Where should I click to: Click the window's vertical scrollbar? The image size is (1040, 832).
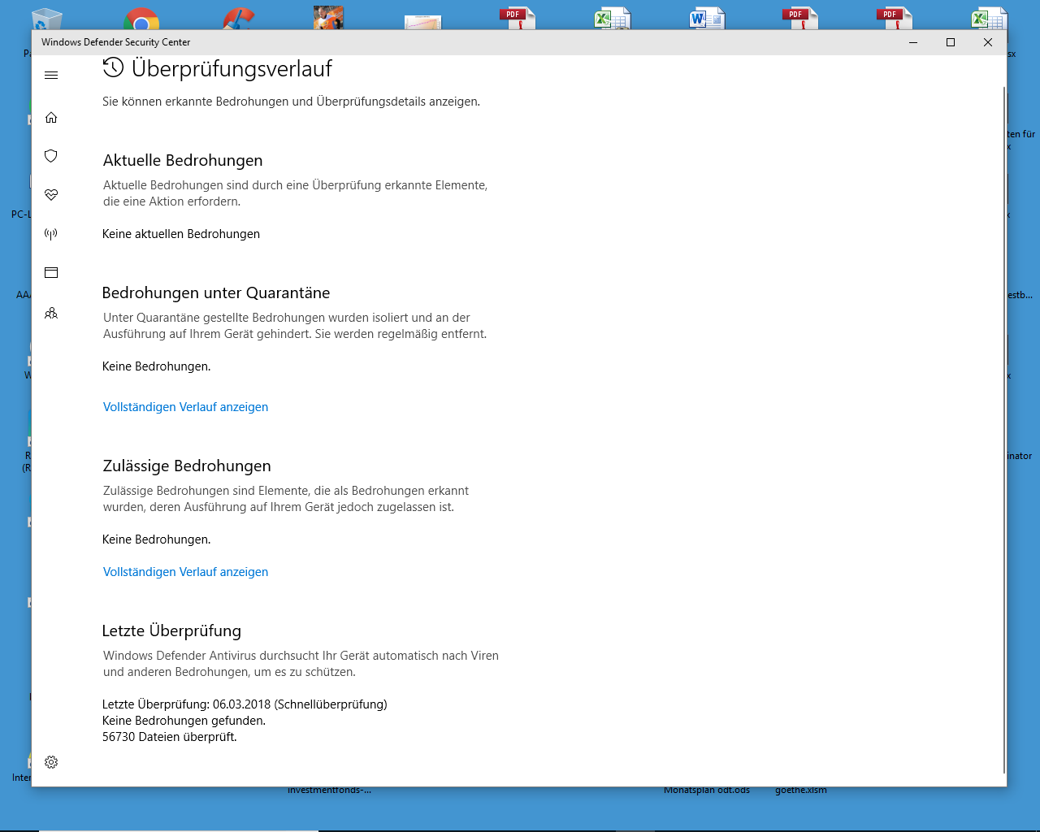click(1004, 430)
